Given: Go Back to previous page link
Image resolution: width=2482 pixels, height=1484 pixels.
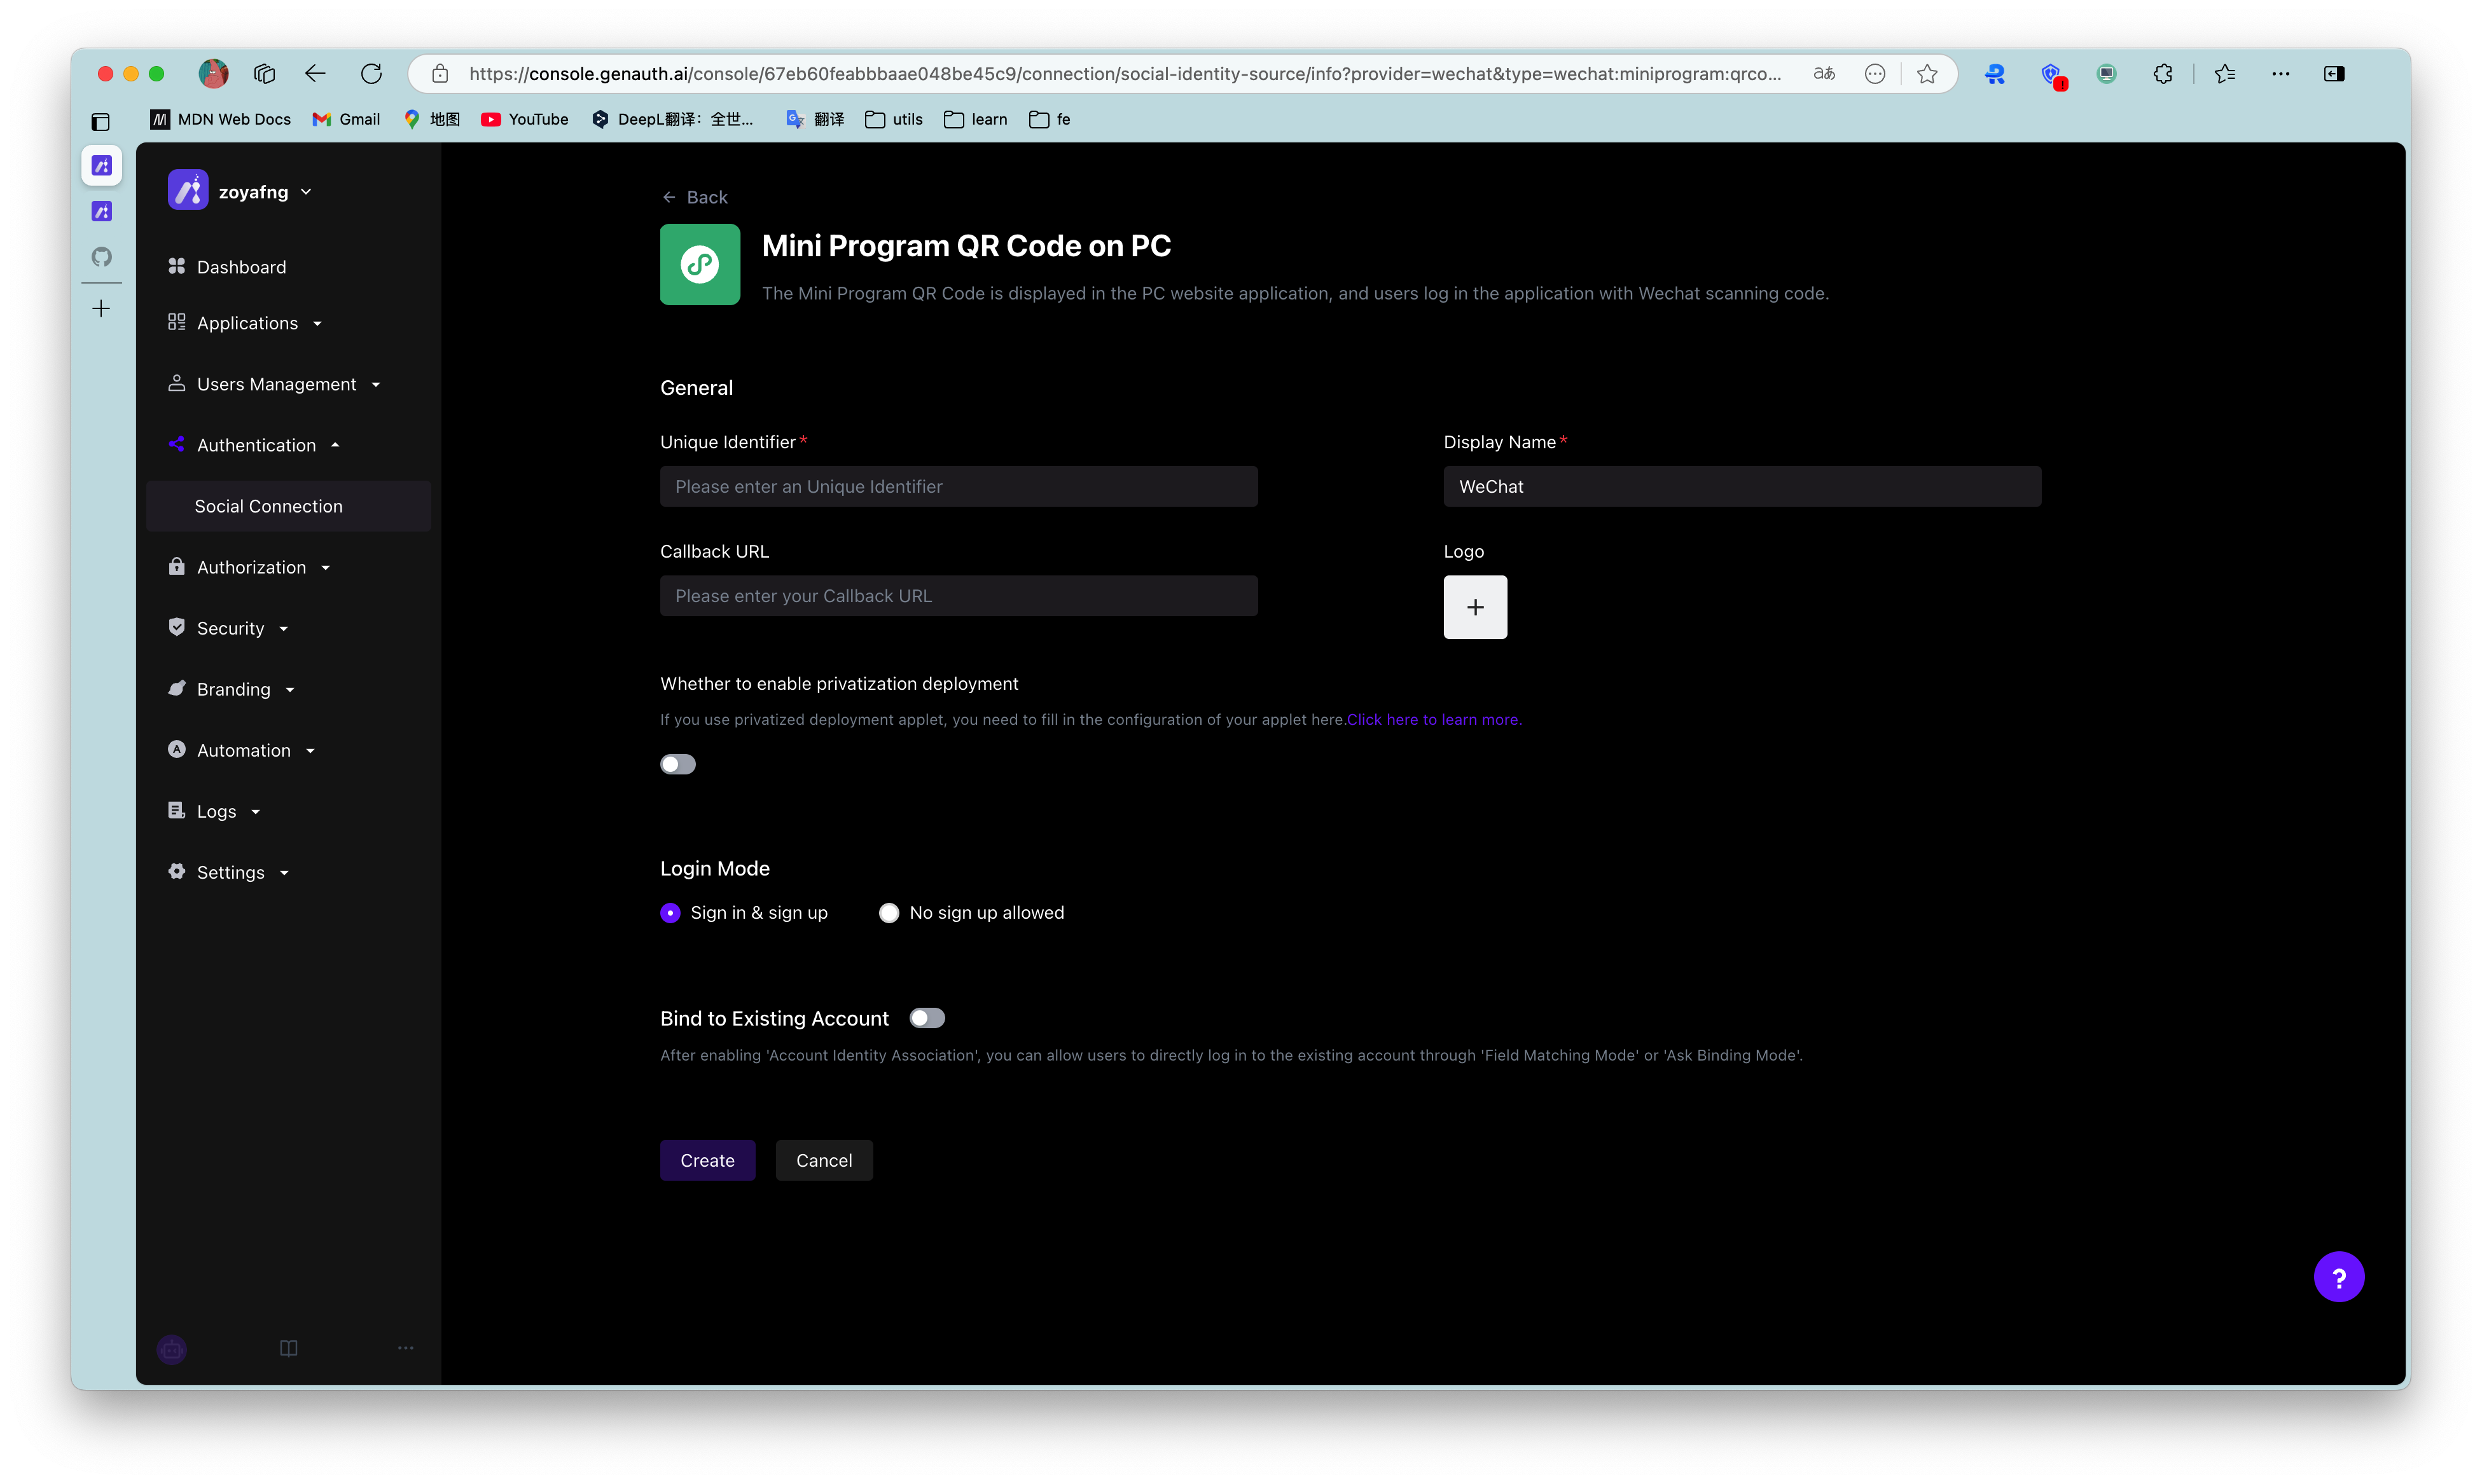Looking at the screenshot, I should click(x=695, y=197).
